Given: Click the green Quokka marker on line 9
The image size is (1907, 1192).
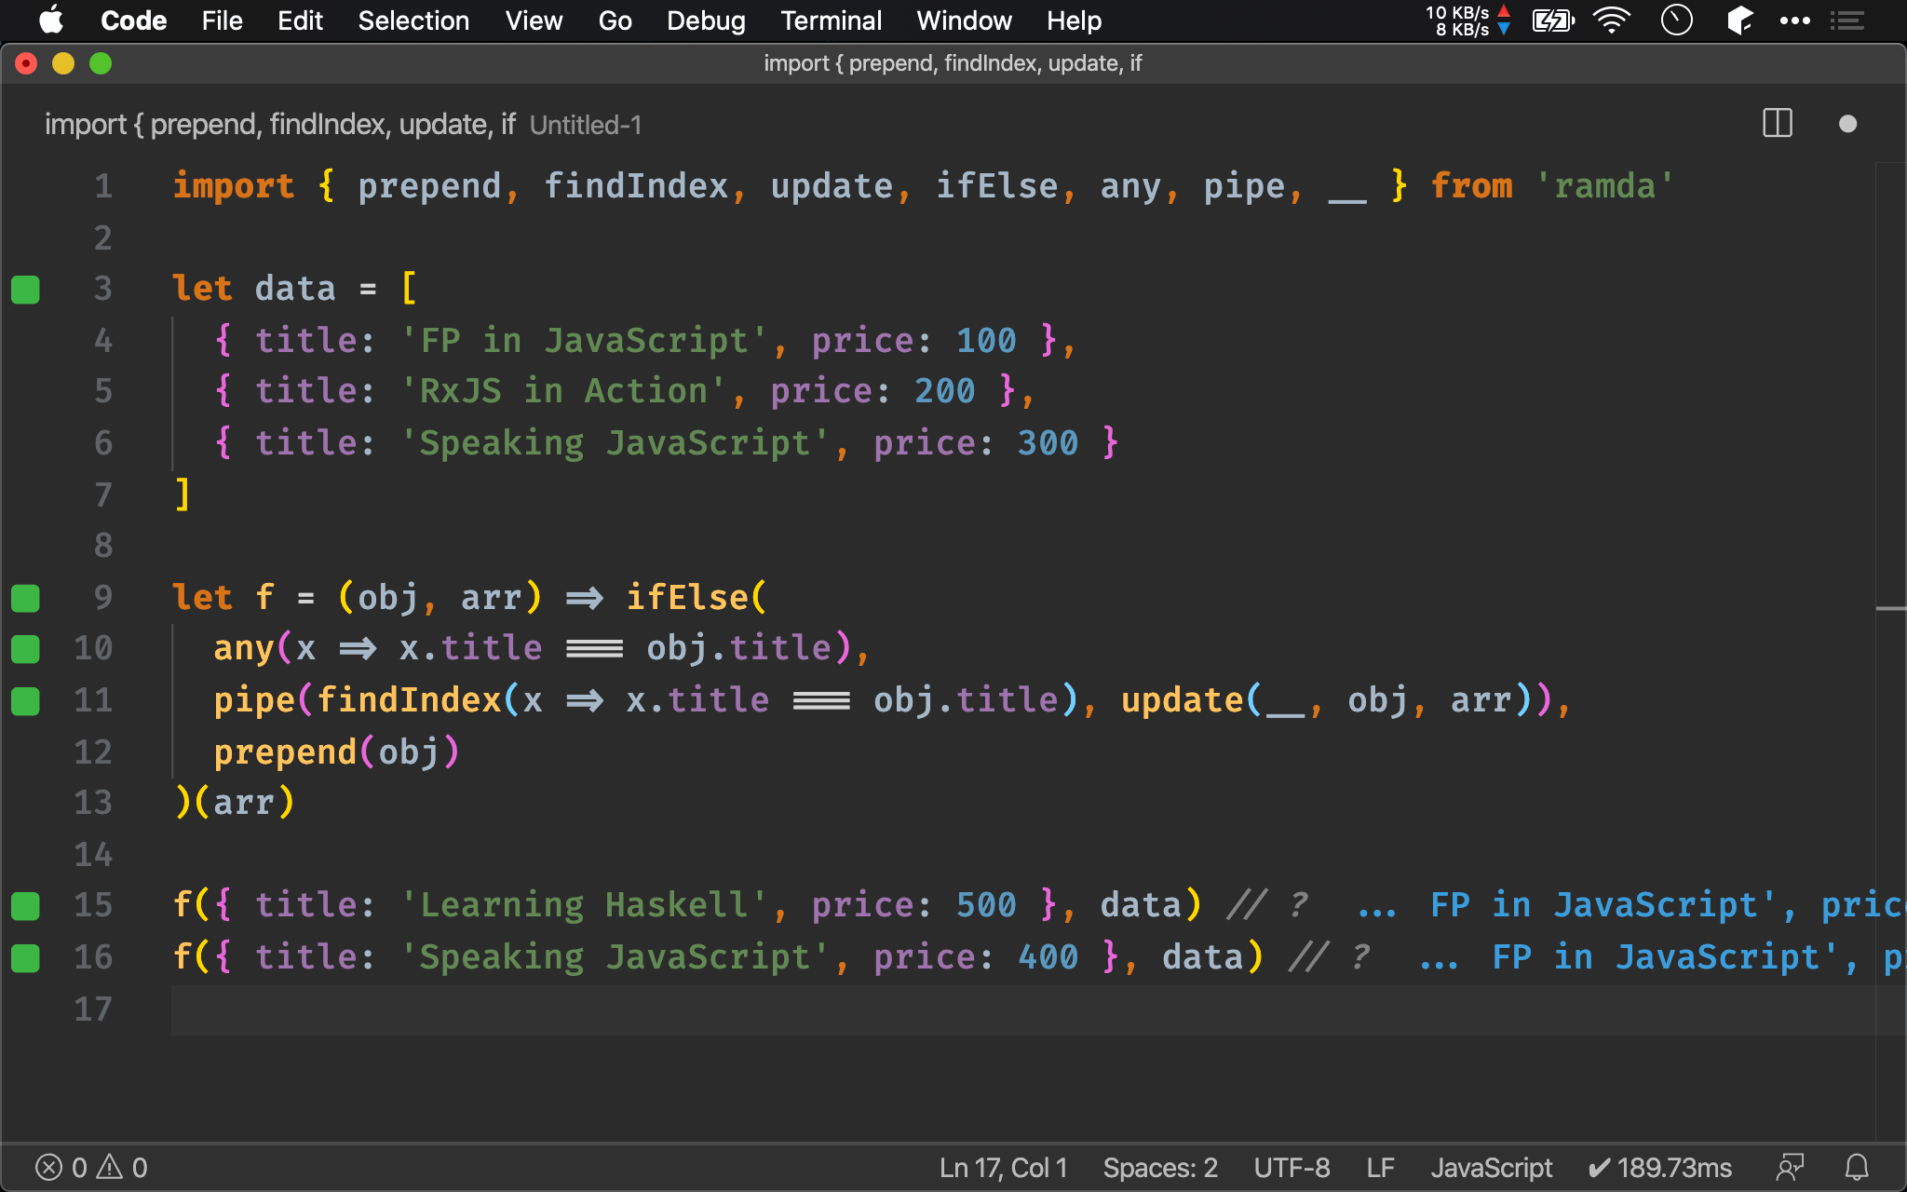Looking at the screenshot, I should pyautogui.click(x=25, y=598).
